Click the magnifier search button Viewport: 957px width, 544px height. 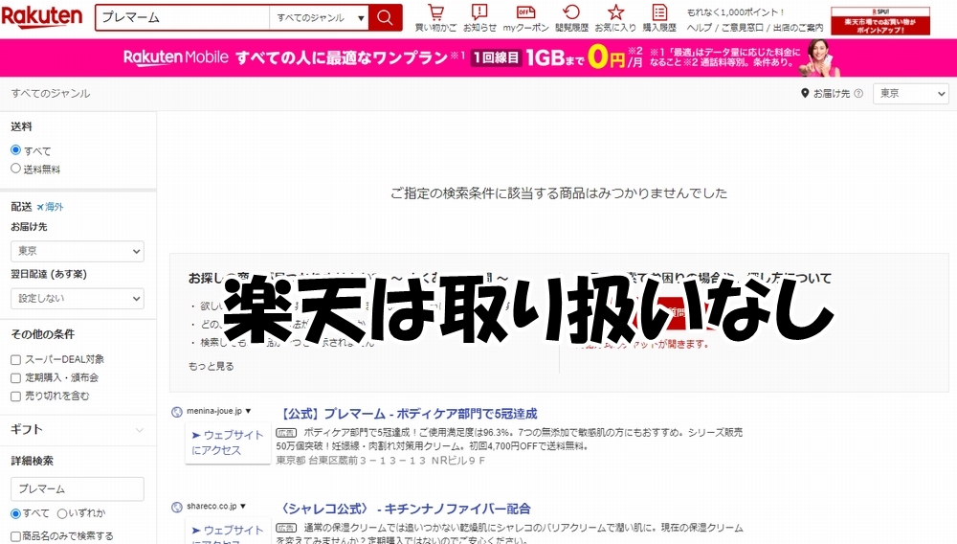385,17
